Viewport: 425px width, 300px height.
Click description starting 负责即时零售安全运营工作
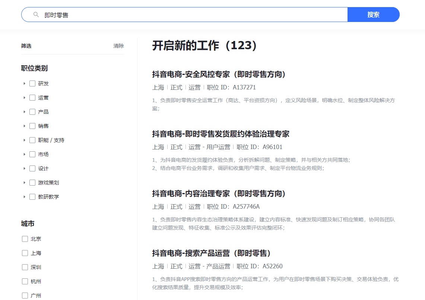[273, 104]
